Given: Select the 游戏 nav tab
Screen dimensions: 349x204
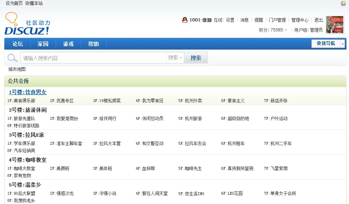Looking at the screenshot, I should (68, 44).
